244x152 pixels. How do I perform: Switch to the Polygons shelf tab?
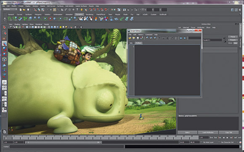coord(38,14)
